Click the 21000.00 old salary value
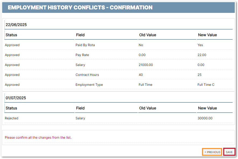Screen dimensions: 238x159 [146, 65]
